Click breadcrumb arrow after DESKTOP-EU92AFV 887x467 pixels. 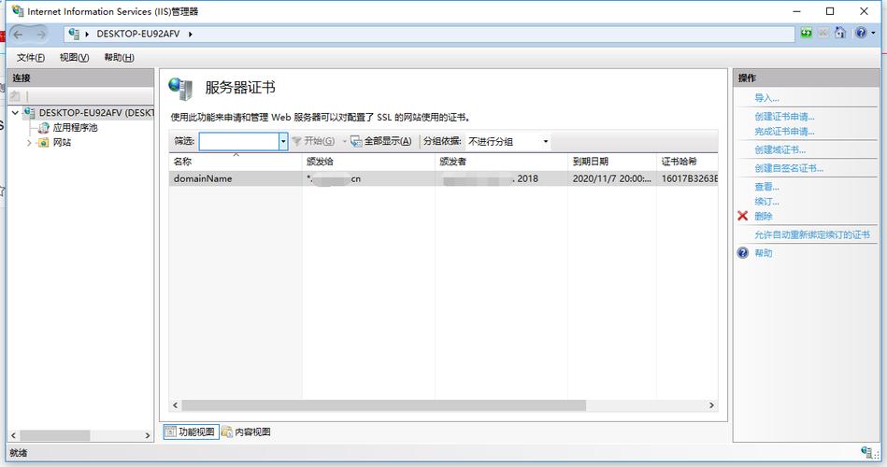tap(191, 34)
